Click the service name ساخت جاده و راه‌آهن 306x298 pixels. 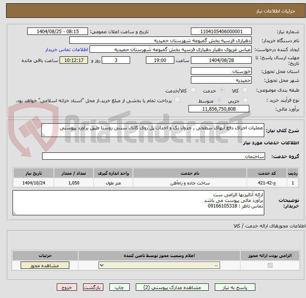point(190,183)
